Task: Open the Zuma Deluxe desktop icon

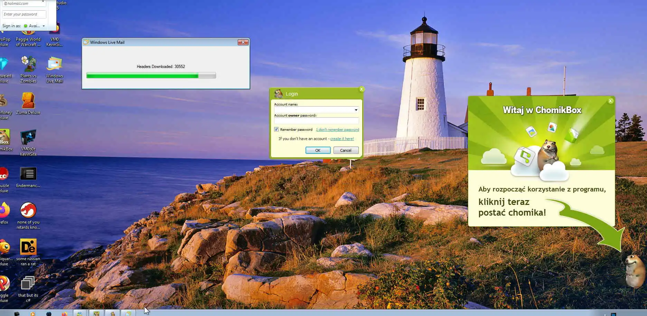Action: pyautogui.click(x=28, y=103)
